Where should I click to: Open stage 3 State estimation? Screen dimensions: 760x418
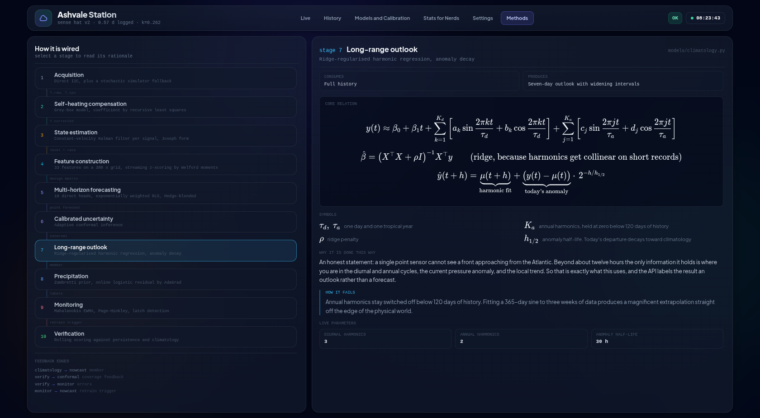coord(166,136)
